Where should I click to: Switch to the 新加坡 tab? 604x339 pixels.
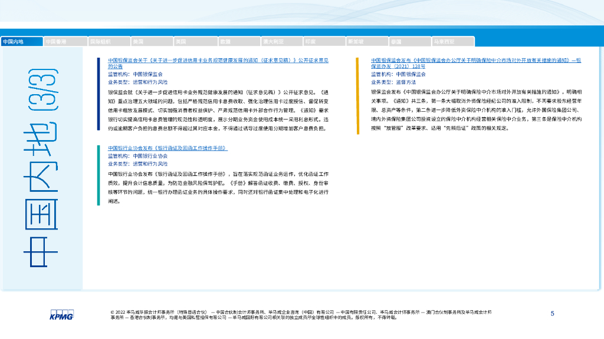point(367,42)
